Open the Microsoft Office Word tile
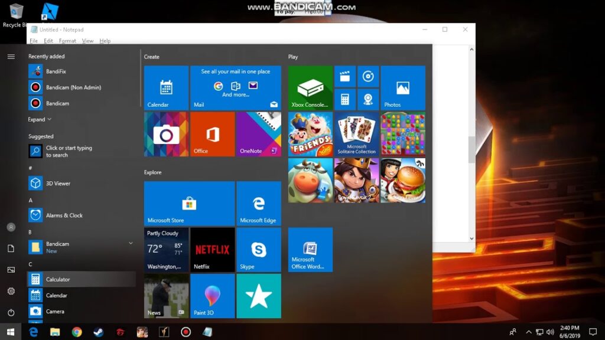The height and width of the screenshot is (340, 605). pos(311,250)
